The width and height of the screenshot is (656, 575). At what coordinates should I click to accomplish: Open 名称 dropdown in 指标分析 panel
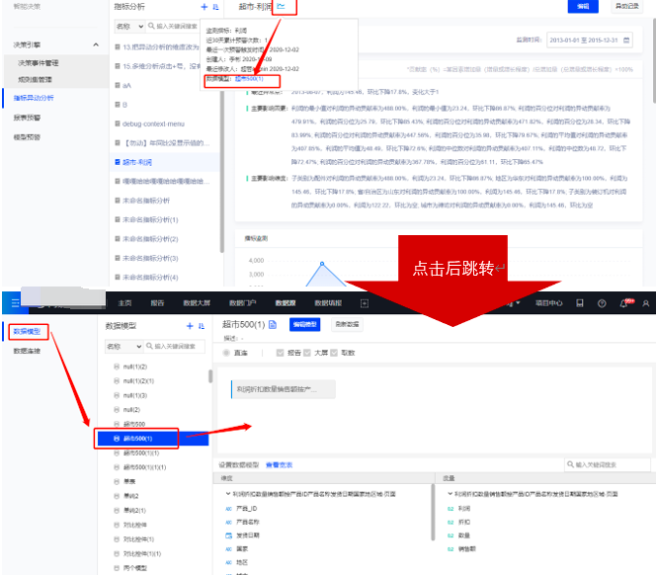(x=129, y=26)
